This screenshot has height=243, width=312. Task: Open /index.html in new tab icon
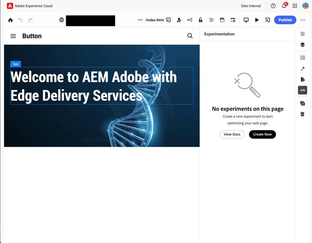[x=168, y=20]
